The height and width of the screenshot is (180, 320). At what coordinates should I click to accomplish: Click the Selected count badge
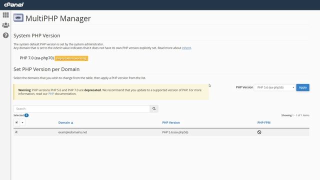pos(26,115)
